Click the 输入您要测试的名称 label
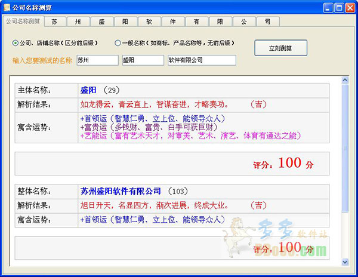The image size is (358, 277). point(42,60)
